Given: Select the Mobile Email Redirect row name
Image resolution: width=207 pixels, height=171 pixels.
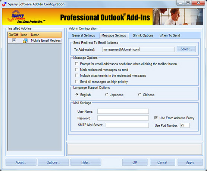Looking at the screenshot, I should coord(46,41).
